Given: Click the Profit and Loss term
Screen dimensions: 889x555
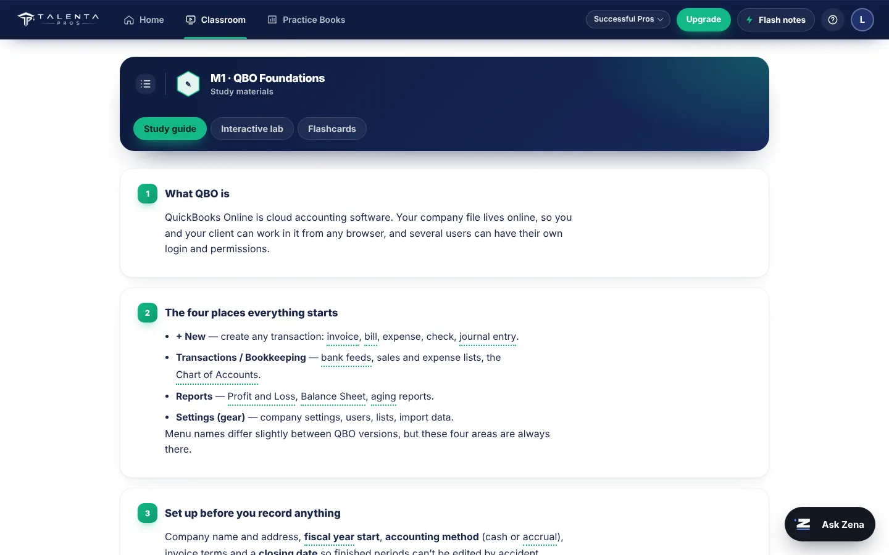Looking at the screenshot, I should click(262, 397).
